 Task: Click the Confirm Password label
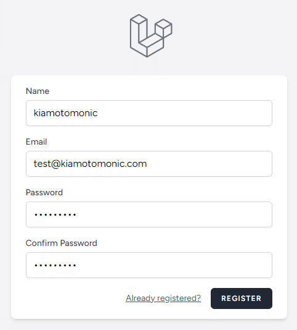click(x=61, y=243)
